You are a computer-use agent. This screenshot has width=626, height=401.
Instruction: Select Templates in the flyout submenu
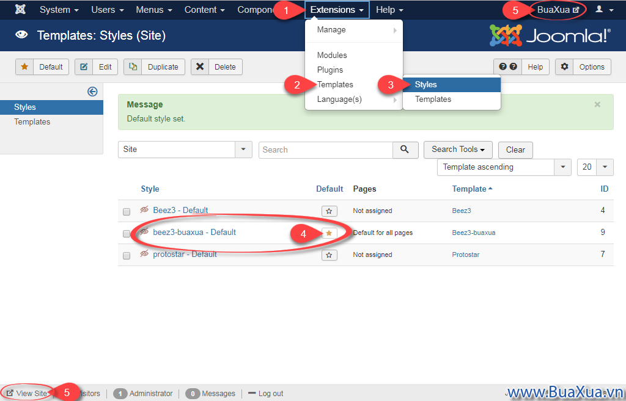click(x=452, y=99)
